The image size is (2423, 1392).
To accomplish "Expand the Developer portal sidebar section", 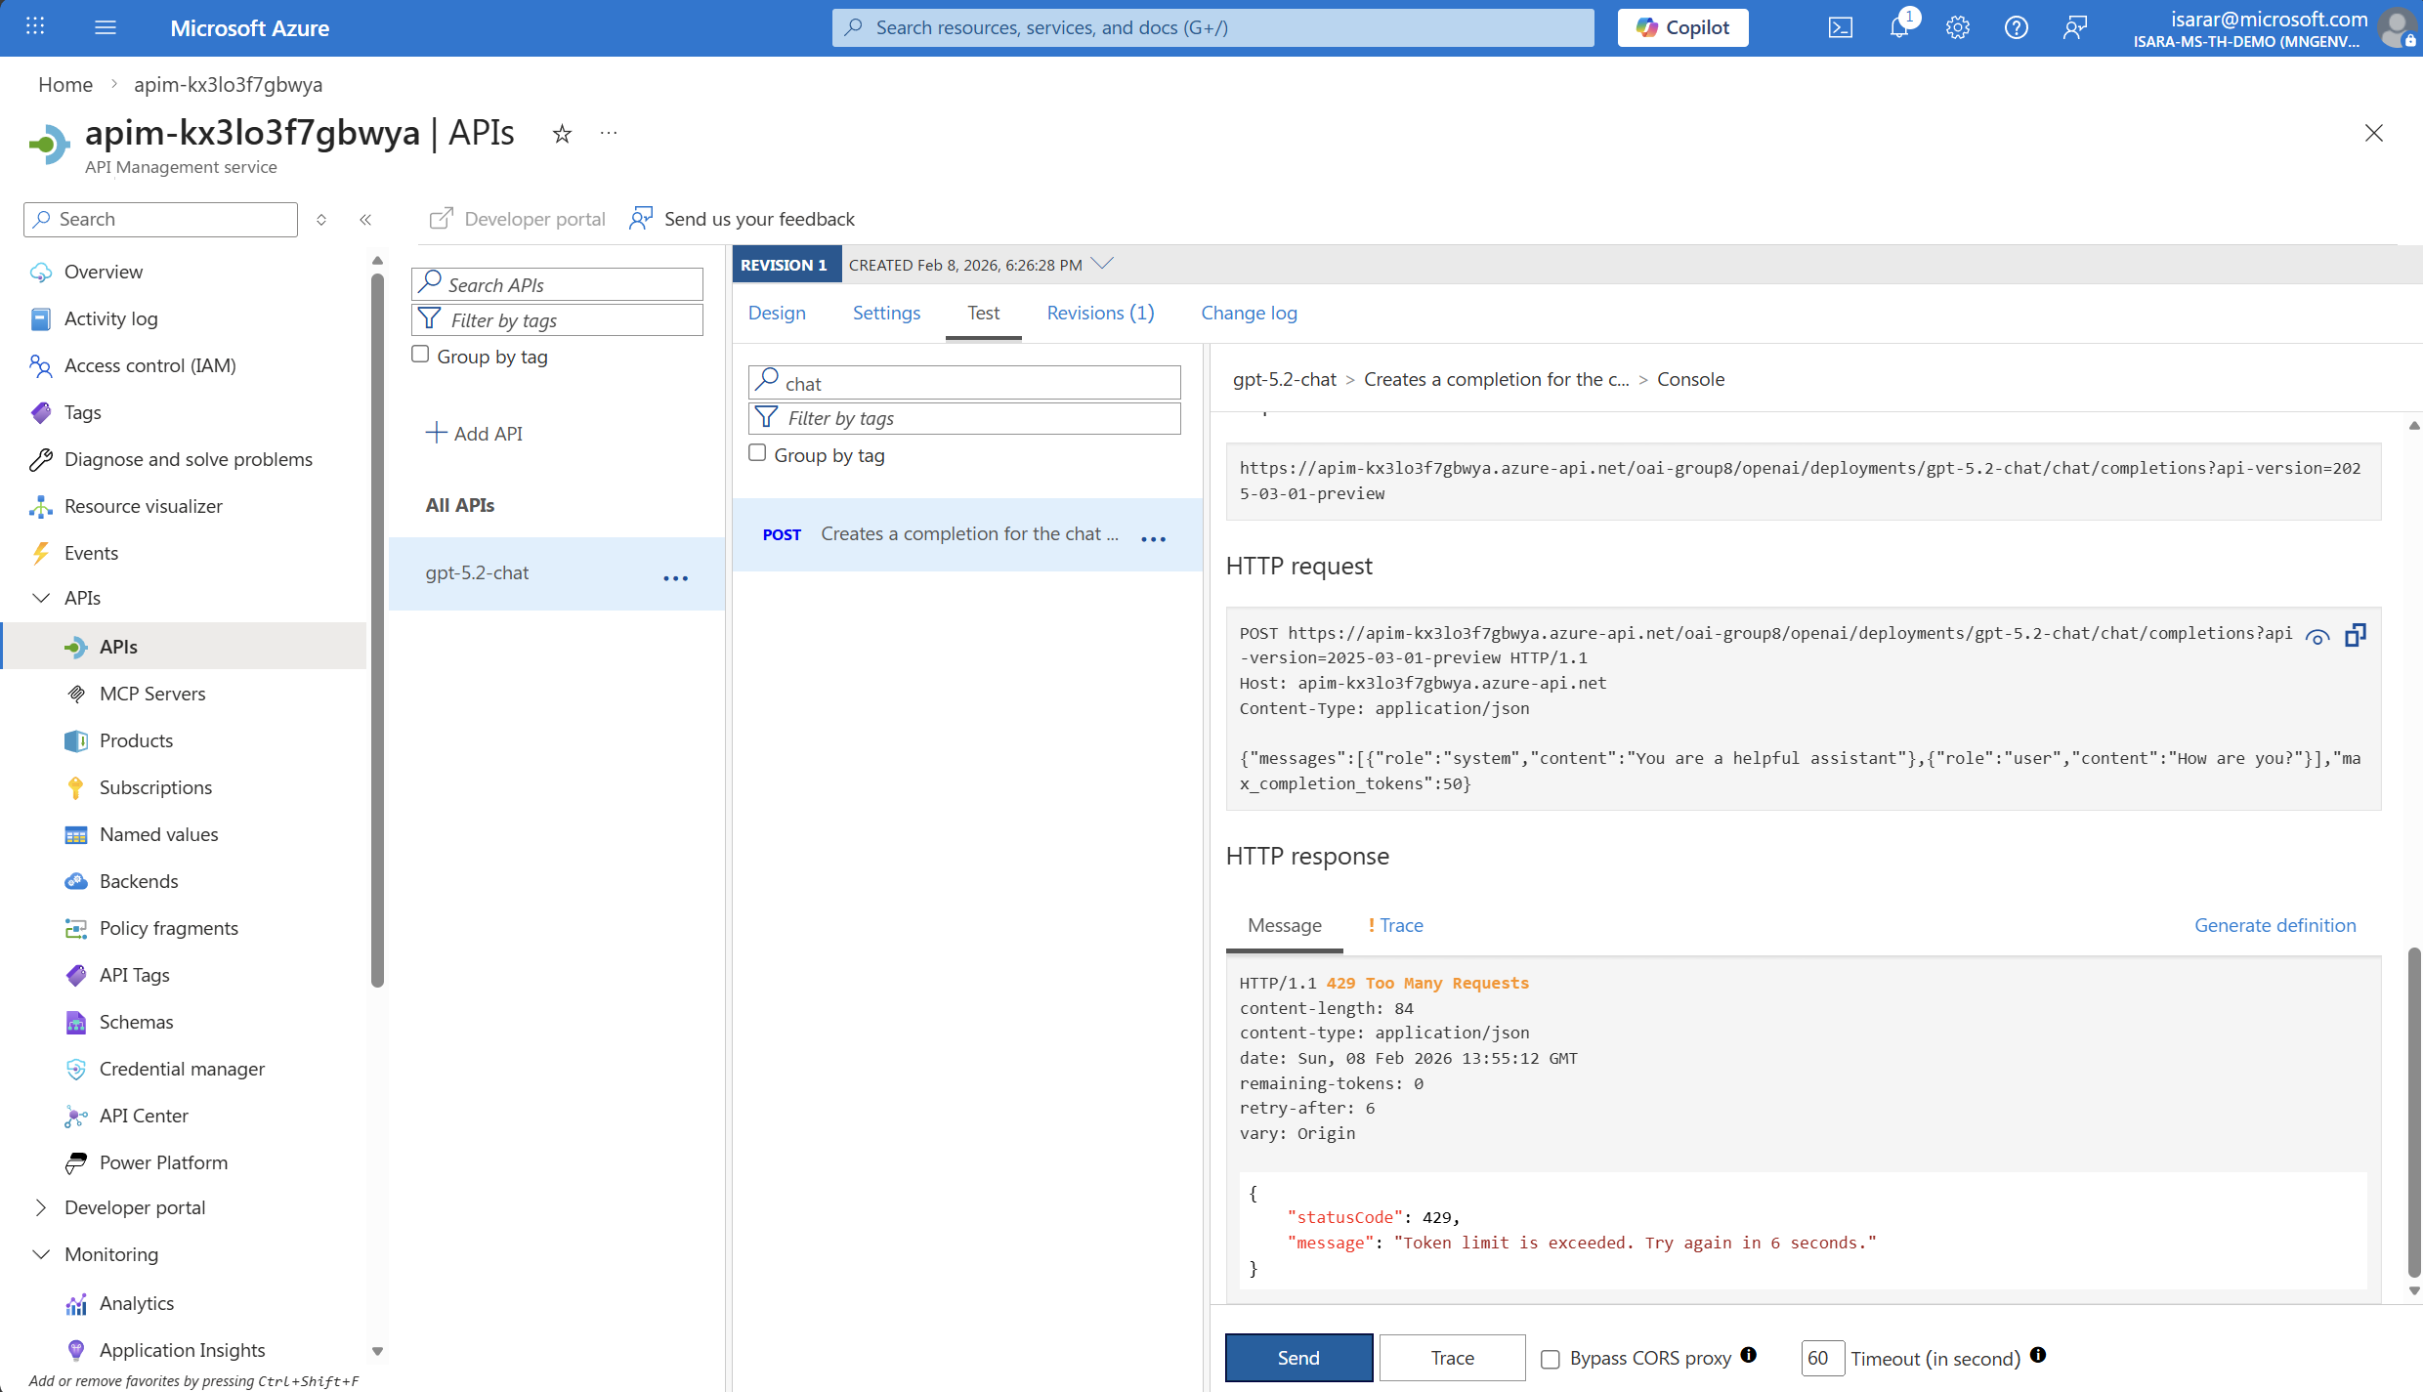I will coord(41,1207).
